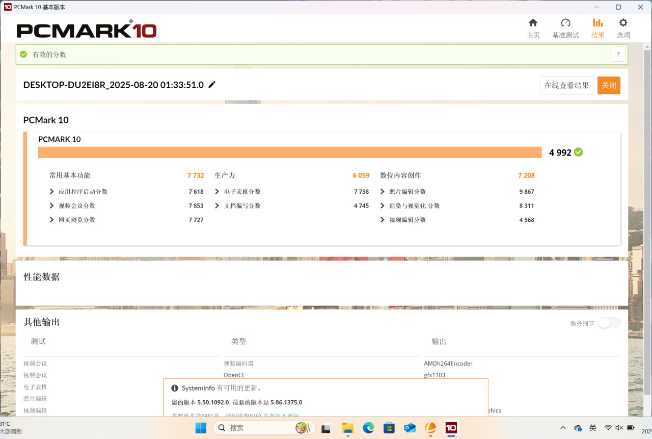Click the vertical scrollbar on the right
652x439 pixels.
click(647, 222)
